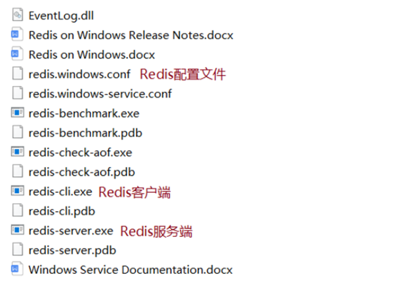The height and width of the screenshot is (302, 419).
Task: Select the blank file icon of redis.windows.conf
Action: click(x=17, y=74)
